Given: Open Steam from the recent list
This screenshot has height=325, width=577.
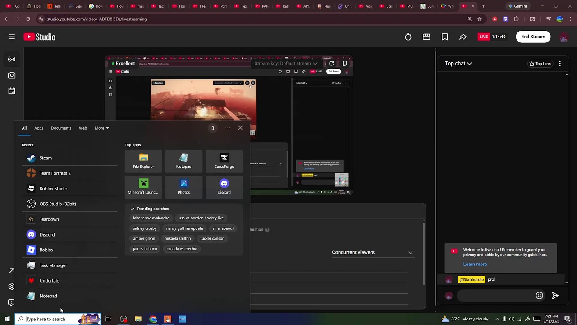Looking at the screenshot, I should click(69, 158).
